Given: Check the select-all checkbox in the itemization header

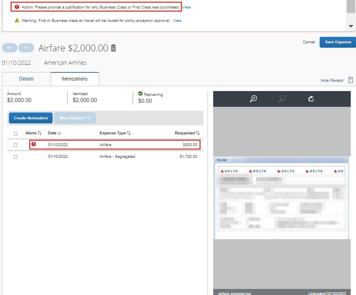Looking at the screenshot, I should 15,133.
